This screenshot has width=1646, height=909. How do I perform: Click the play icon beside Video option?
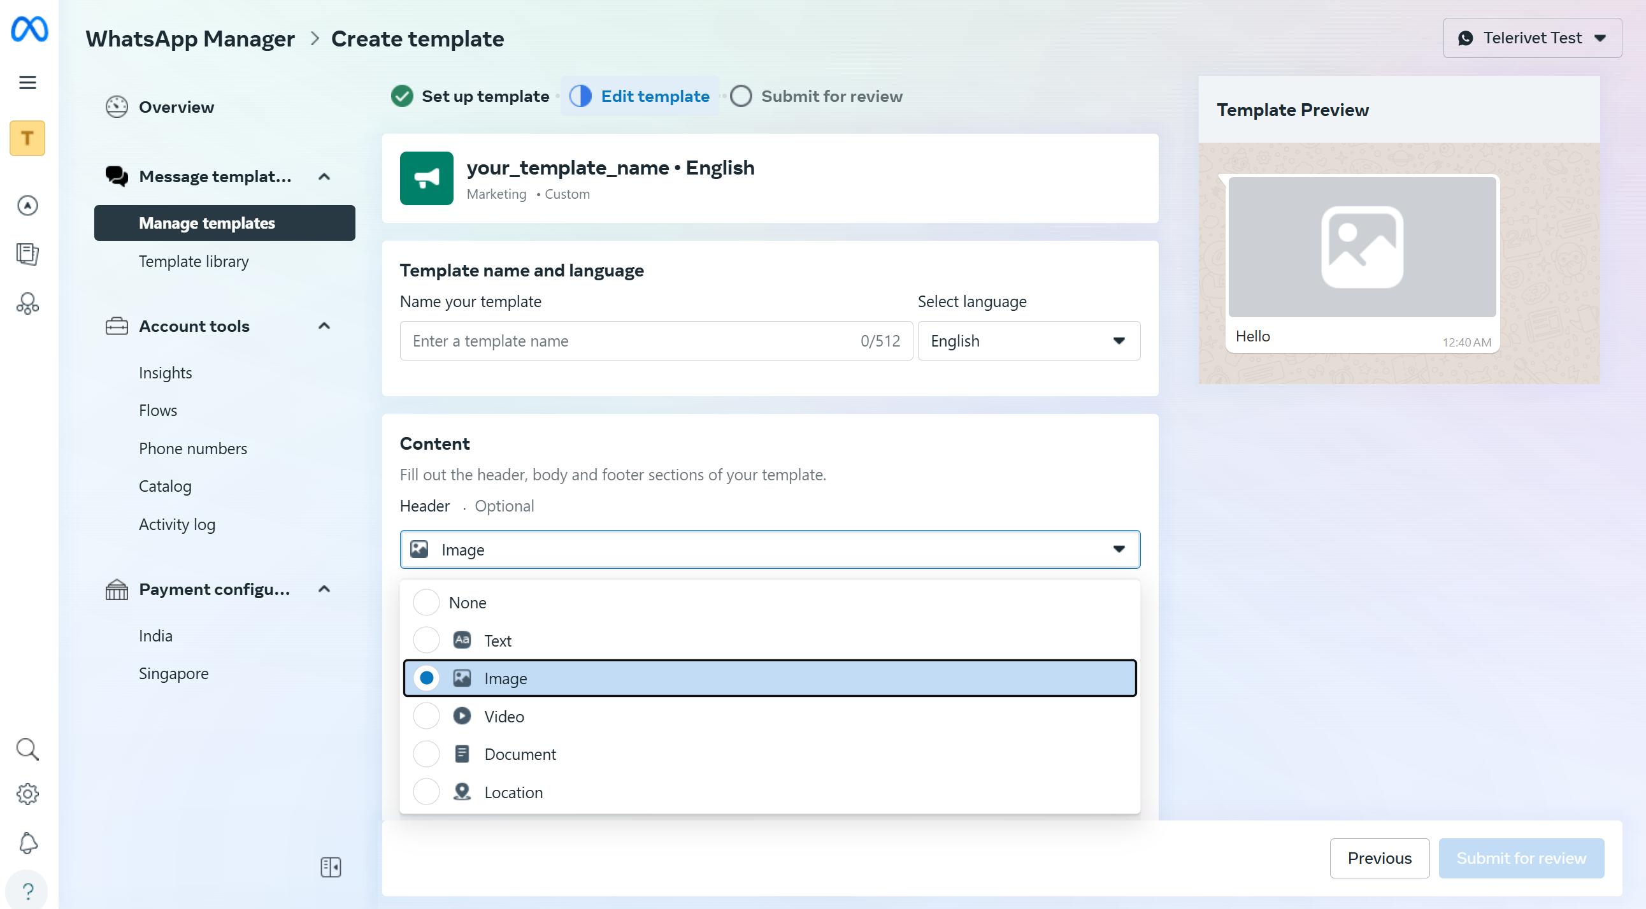(461, 715)
